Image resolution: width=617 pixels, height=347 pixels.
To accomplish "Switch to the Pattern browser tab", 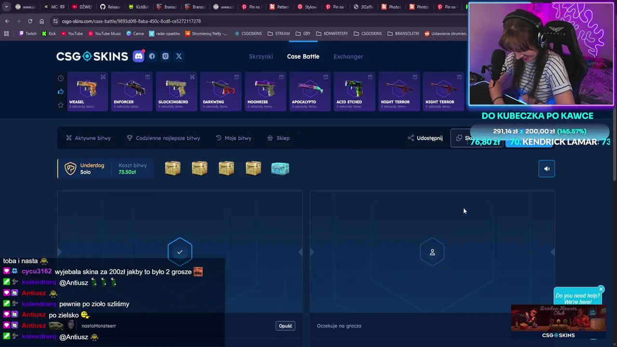I will click(280, 7).
